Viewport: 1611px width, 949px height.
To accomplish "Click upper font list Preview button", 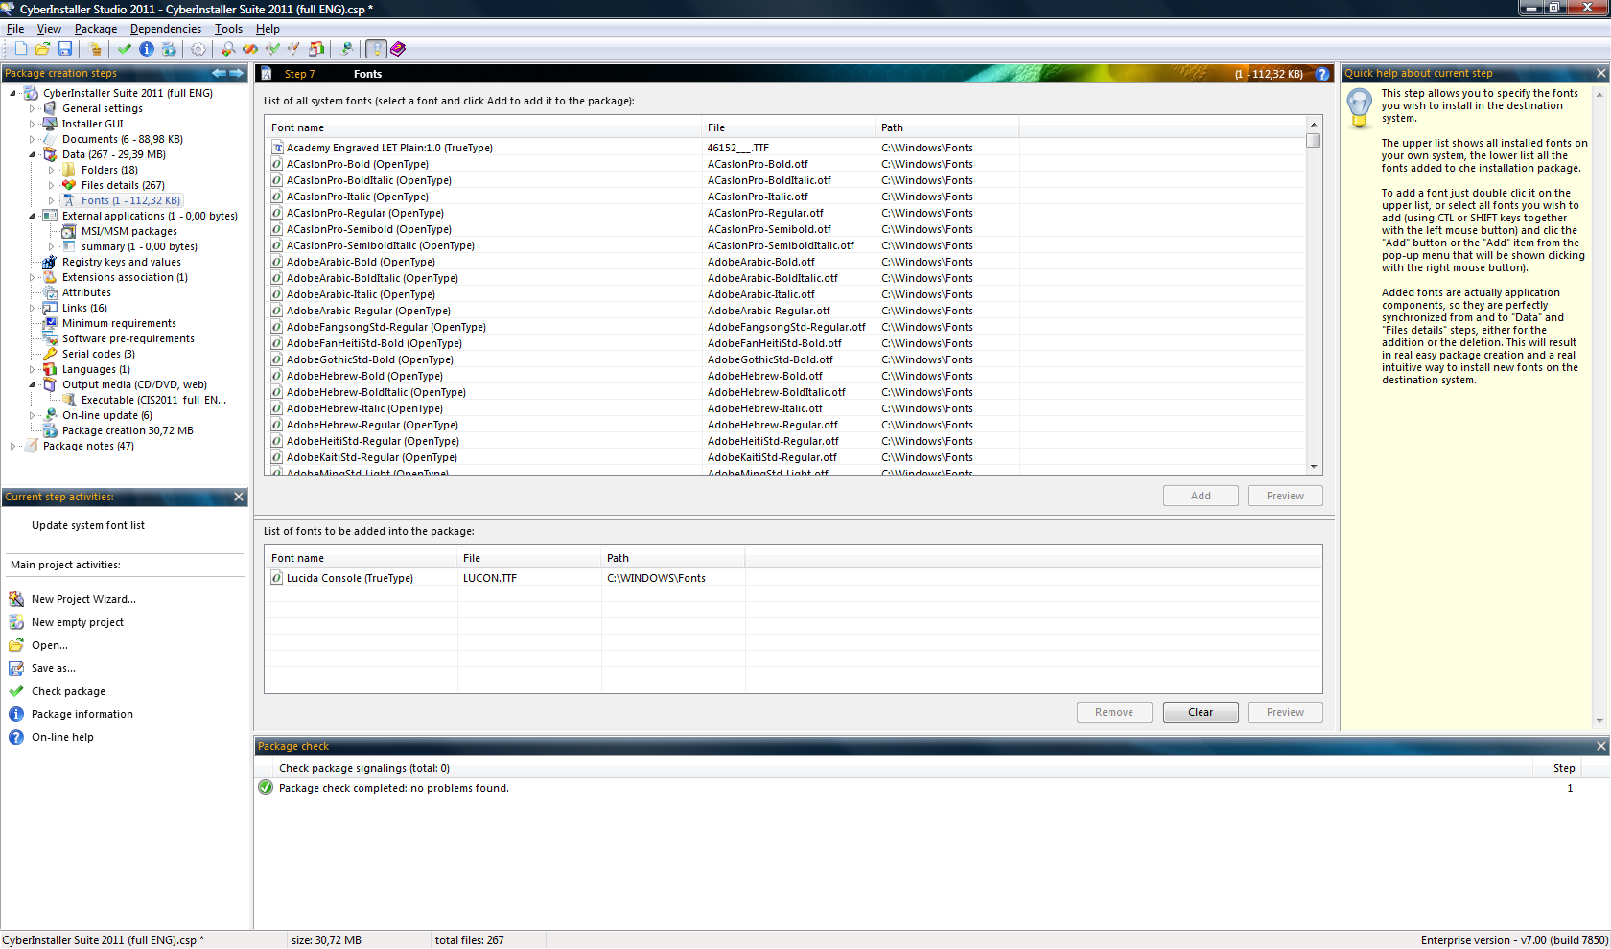I will [x=1285, y=496].
